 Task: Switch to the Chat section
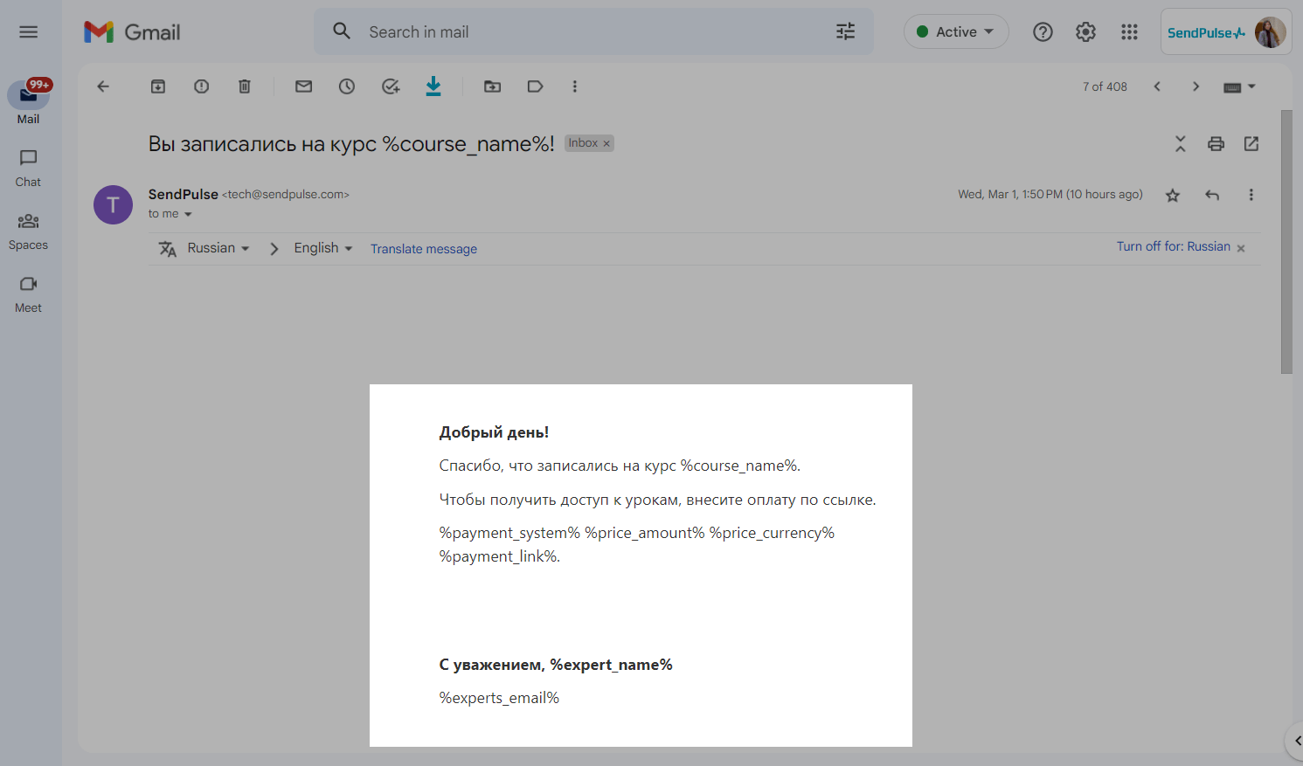[x=28, y=167]
